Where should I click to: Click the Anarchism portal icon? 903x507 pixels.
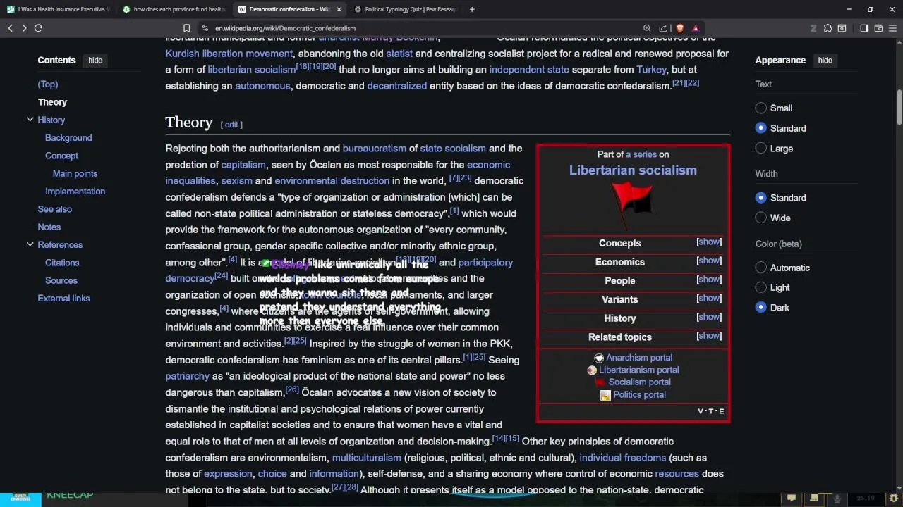point(599,358)
